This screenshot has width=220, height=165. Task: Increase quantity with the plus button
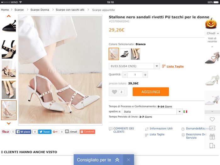coord(145,74)
